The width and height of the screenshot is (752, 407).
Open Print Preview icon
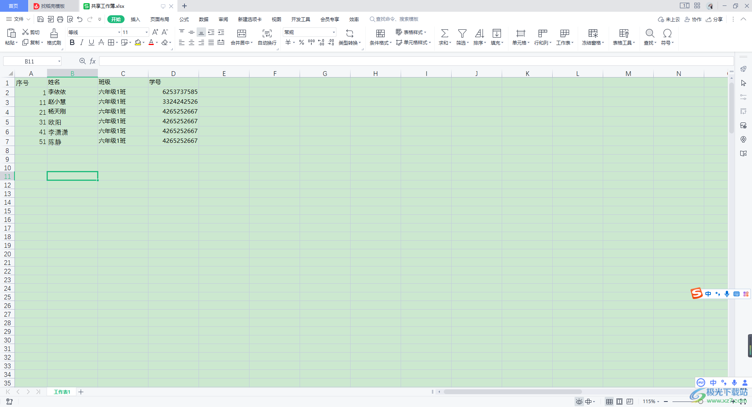pos(70,19)
